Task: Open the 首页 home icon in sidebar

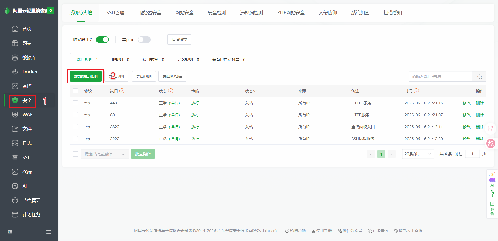Action: [x=15, y=29]
